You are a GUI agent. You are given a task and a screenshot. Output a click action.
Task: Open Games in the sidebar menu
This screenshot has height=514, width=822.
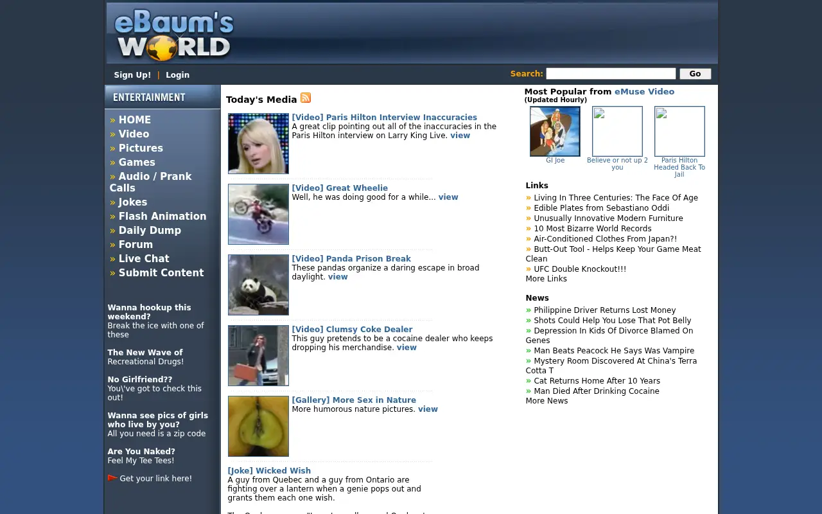coord(137,163)
